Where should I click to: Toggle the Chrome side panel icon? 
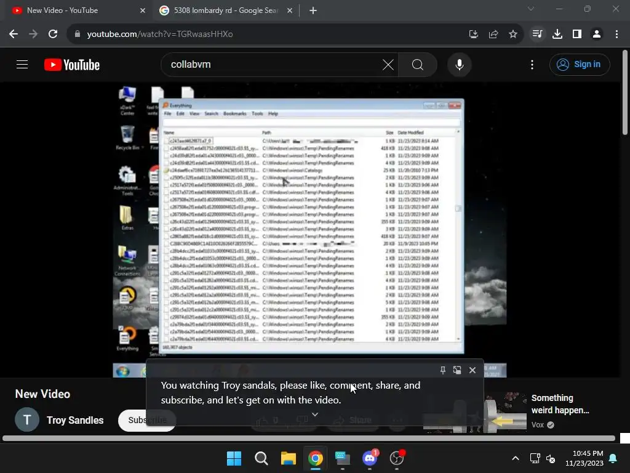(577, 34)
